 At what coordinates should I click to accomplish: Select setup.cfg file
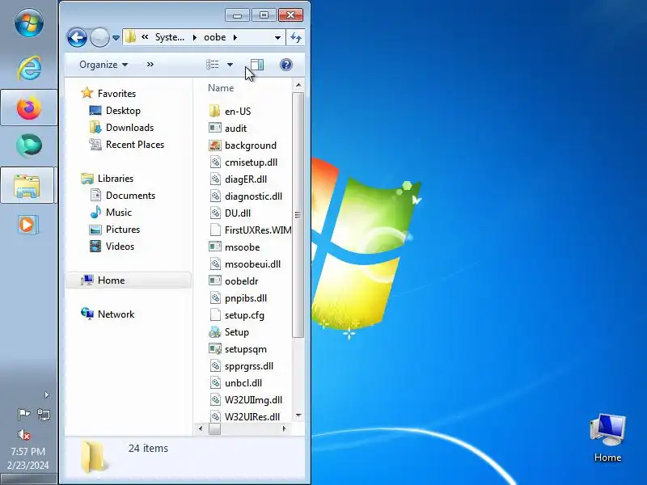coord(244,314)
